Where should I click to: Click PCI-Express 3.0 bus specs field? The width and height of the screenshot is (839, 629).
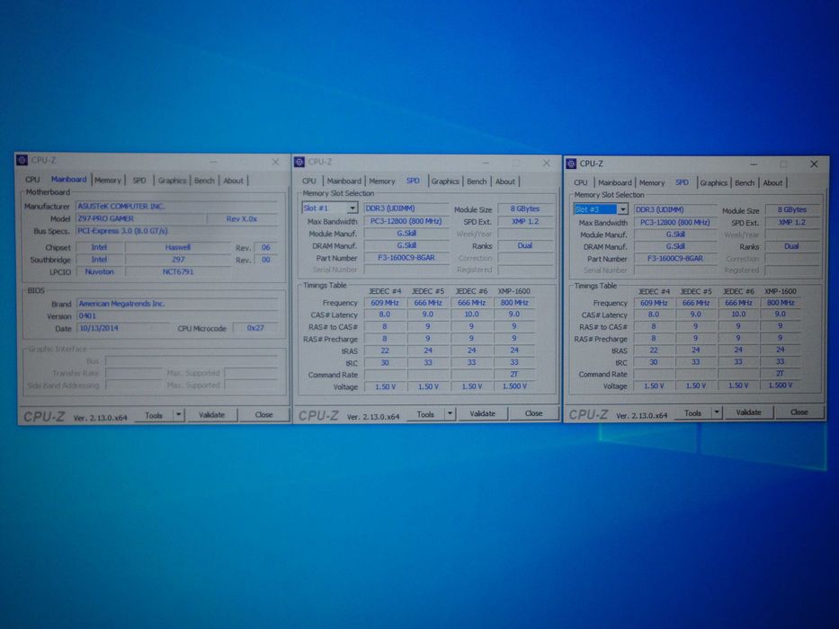point(177,231)
